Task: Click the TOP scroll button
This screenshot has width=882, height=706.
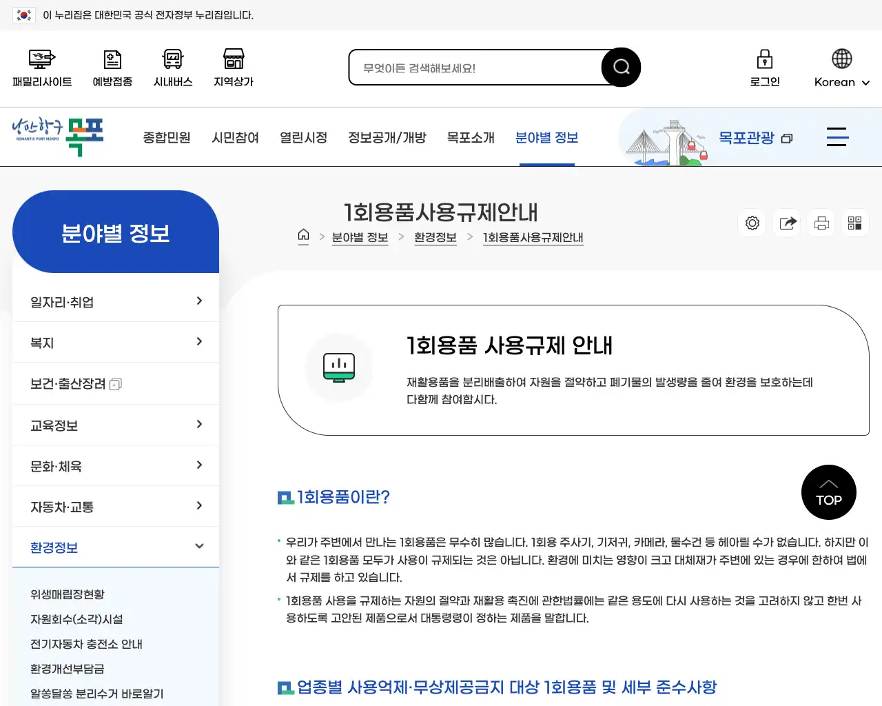Action: [829, 492]
